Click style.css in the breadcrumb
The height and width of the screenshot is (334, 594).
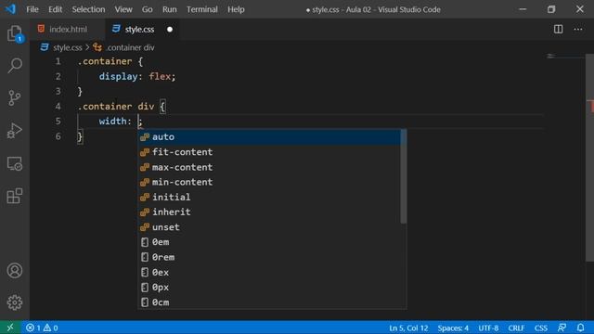pos(68,47)
